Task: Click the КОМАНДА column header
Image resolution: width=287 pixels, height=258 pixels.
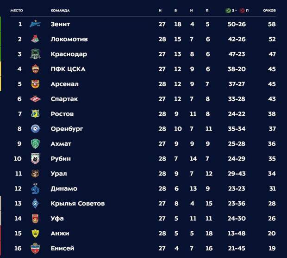Action: [60, 11]
